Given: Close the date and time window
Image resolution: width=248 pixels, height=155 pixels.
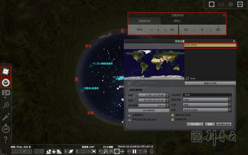Looking at the screenshot, I should point(224,15).
